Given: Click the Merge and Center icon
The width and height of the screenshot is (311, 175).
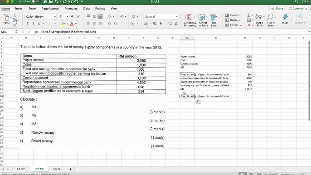Looking at the screenshot, I should (133, 24).
